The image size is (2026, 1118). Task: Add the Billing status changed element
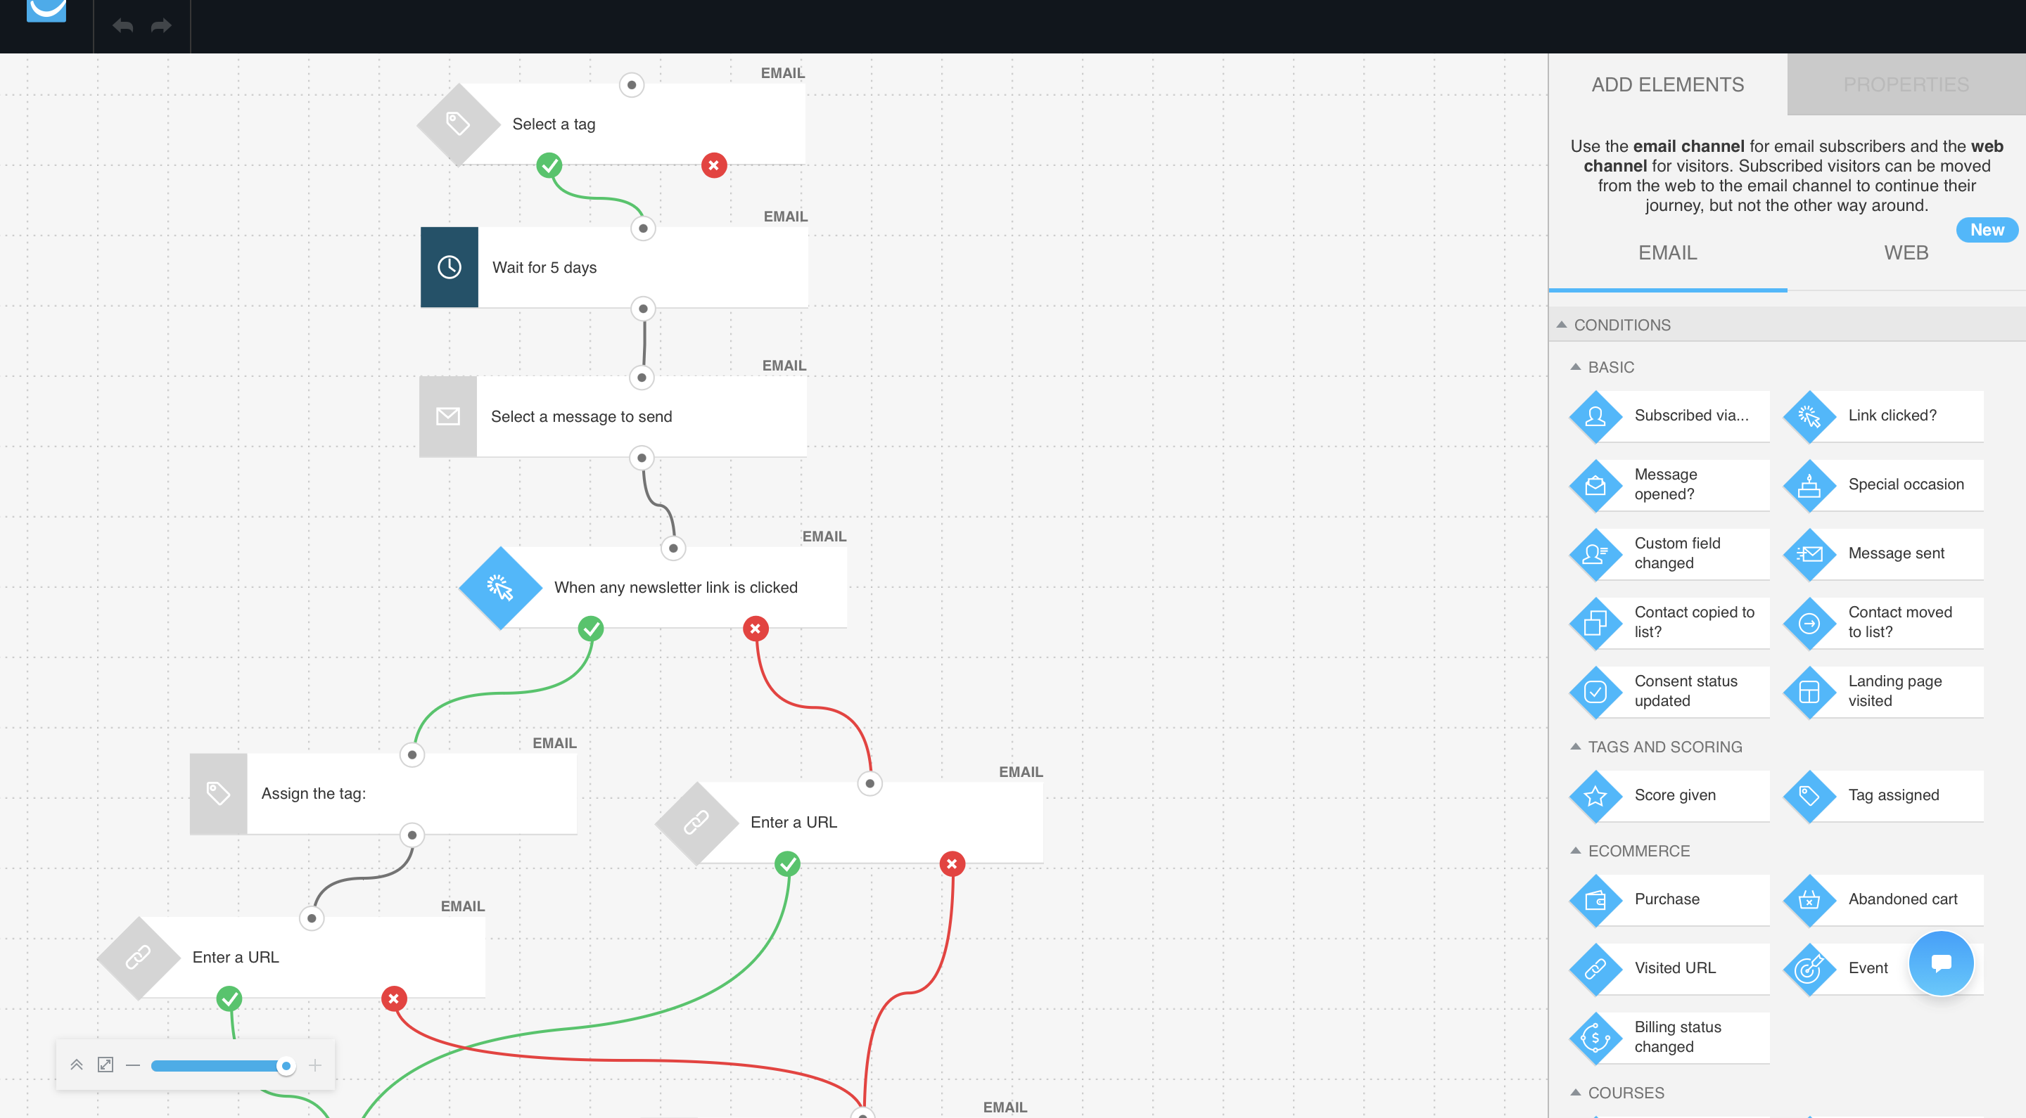tap(1669, 1038)
